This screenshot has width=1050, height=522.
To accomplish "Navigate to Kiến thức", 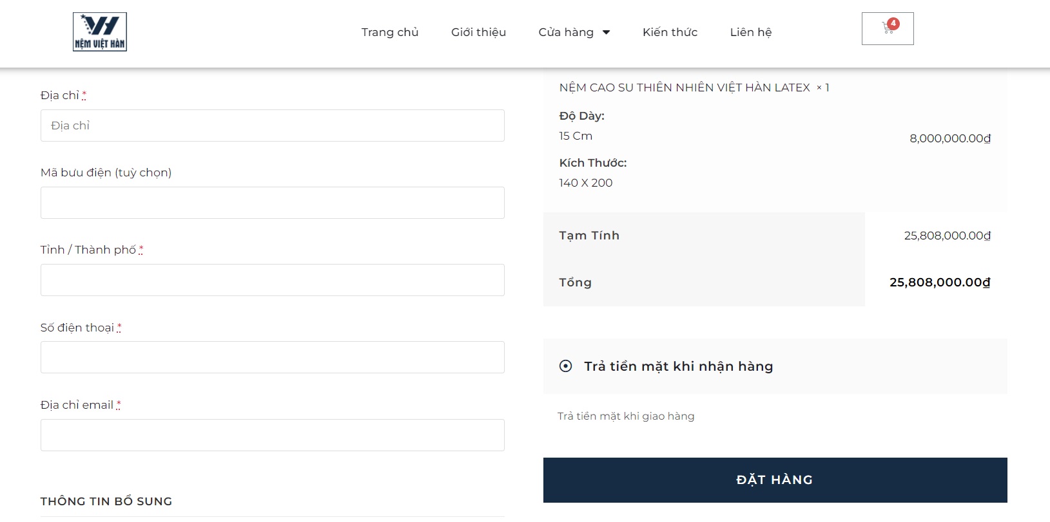I will [670, 32].
